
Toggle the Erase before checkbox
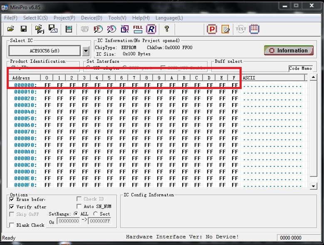click(12, 199)
